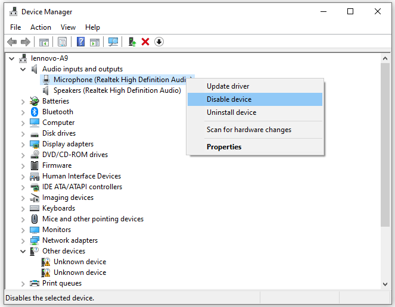Viewport: 395px width, 307px height.
Task: Click the blue Help question-mark icon
Action: click(80, 42)
